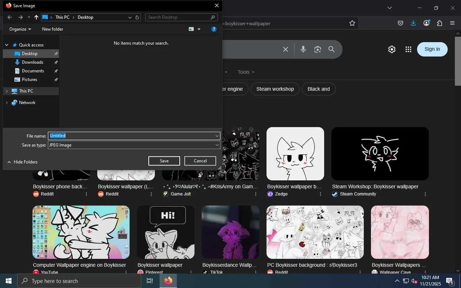Viewport: 461px width, 288px height.
Task: Select Downloads in Quick access
Action: coord(31,62)
